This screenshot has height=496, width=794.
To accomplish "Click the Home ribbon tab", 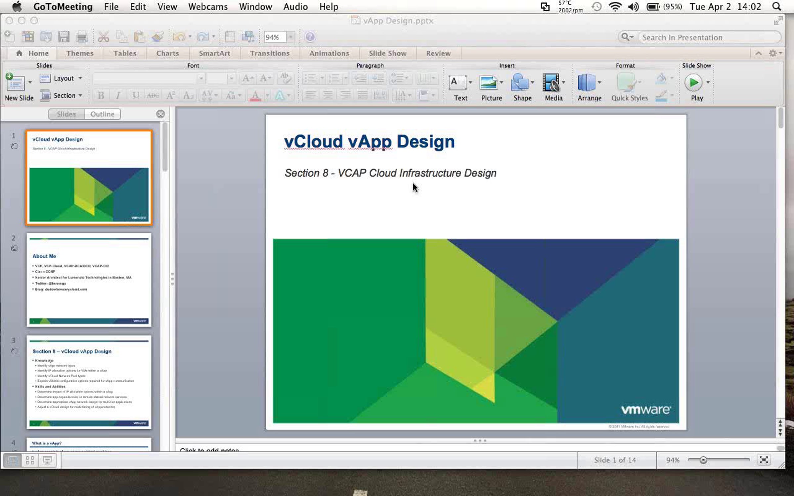I will tap(32, 53).
